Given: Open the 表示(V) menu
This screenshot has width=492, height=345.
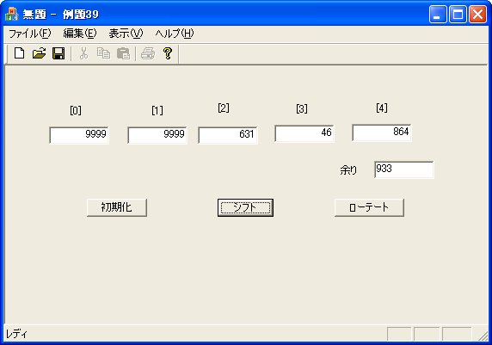Looking at the screenshot, I should 126,34.
